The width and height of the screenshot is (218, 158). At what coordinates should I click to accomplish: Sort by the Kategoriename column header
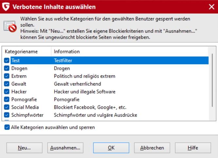tap(27, 51)
